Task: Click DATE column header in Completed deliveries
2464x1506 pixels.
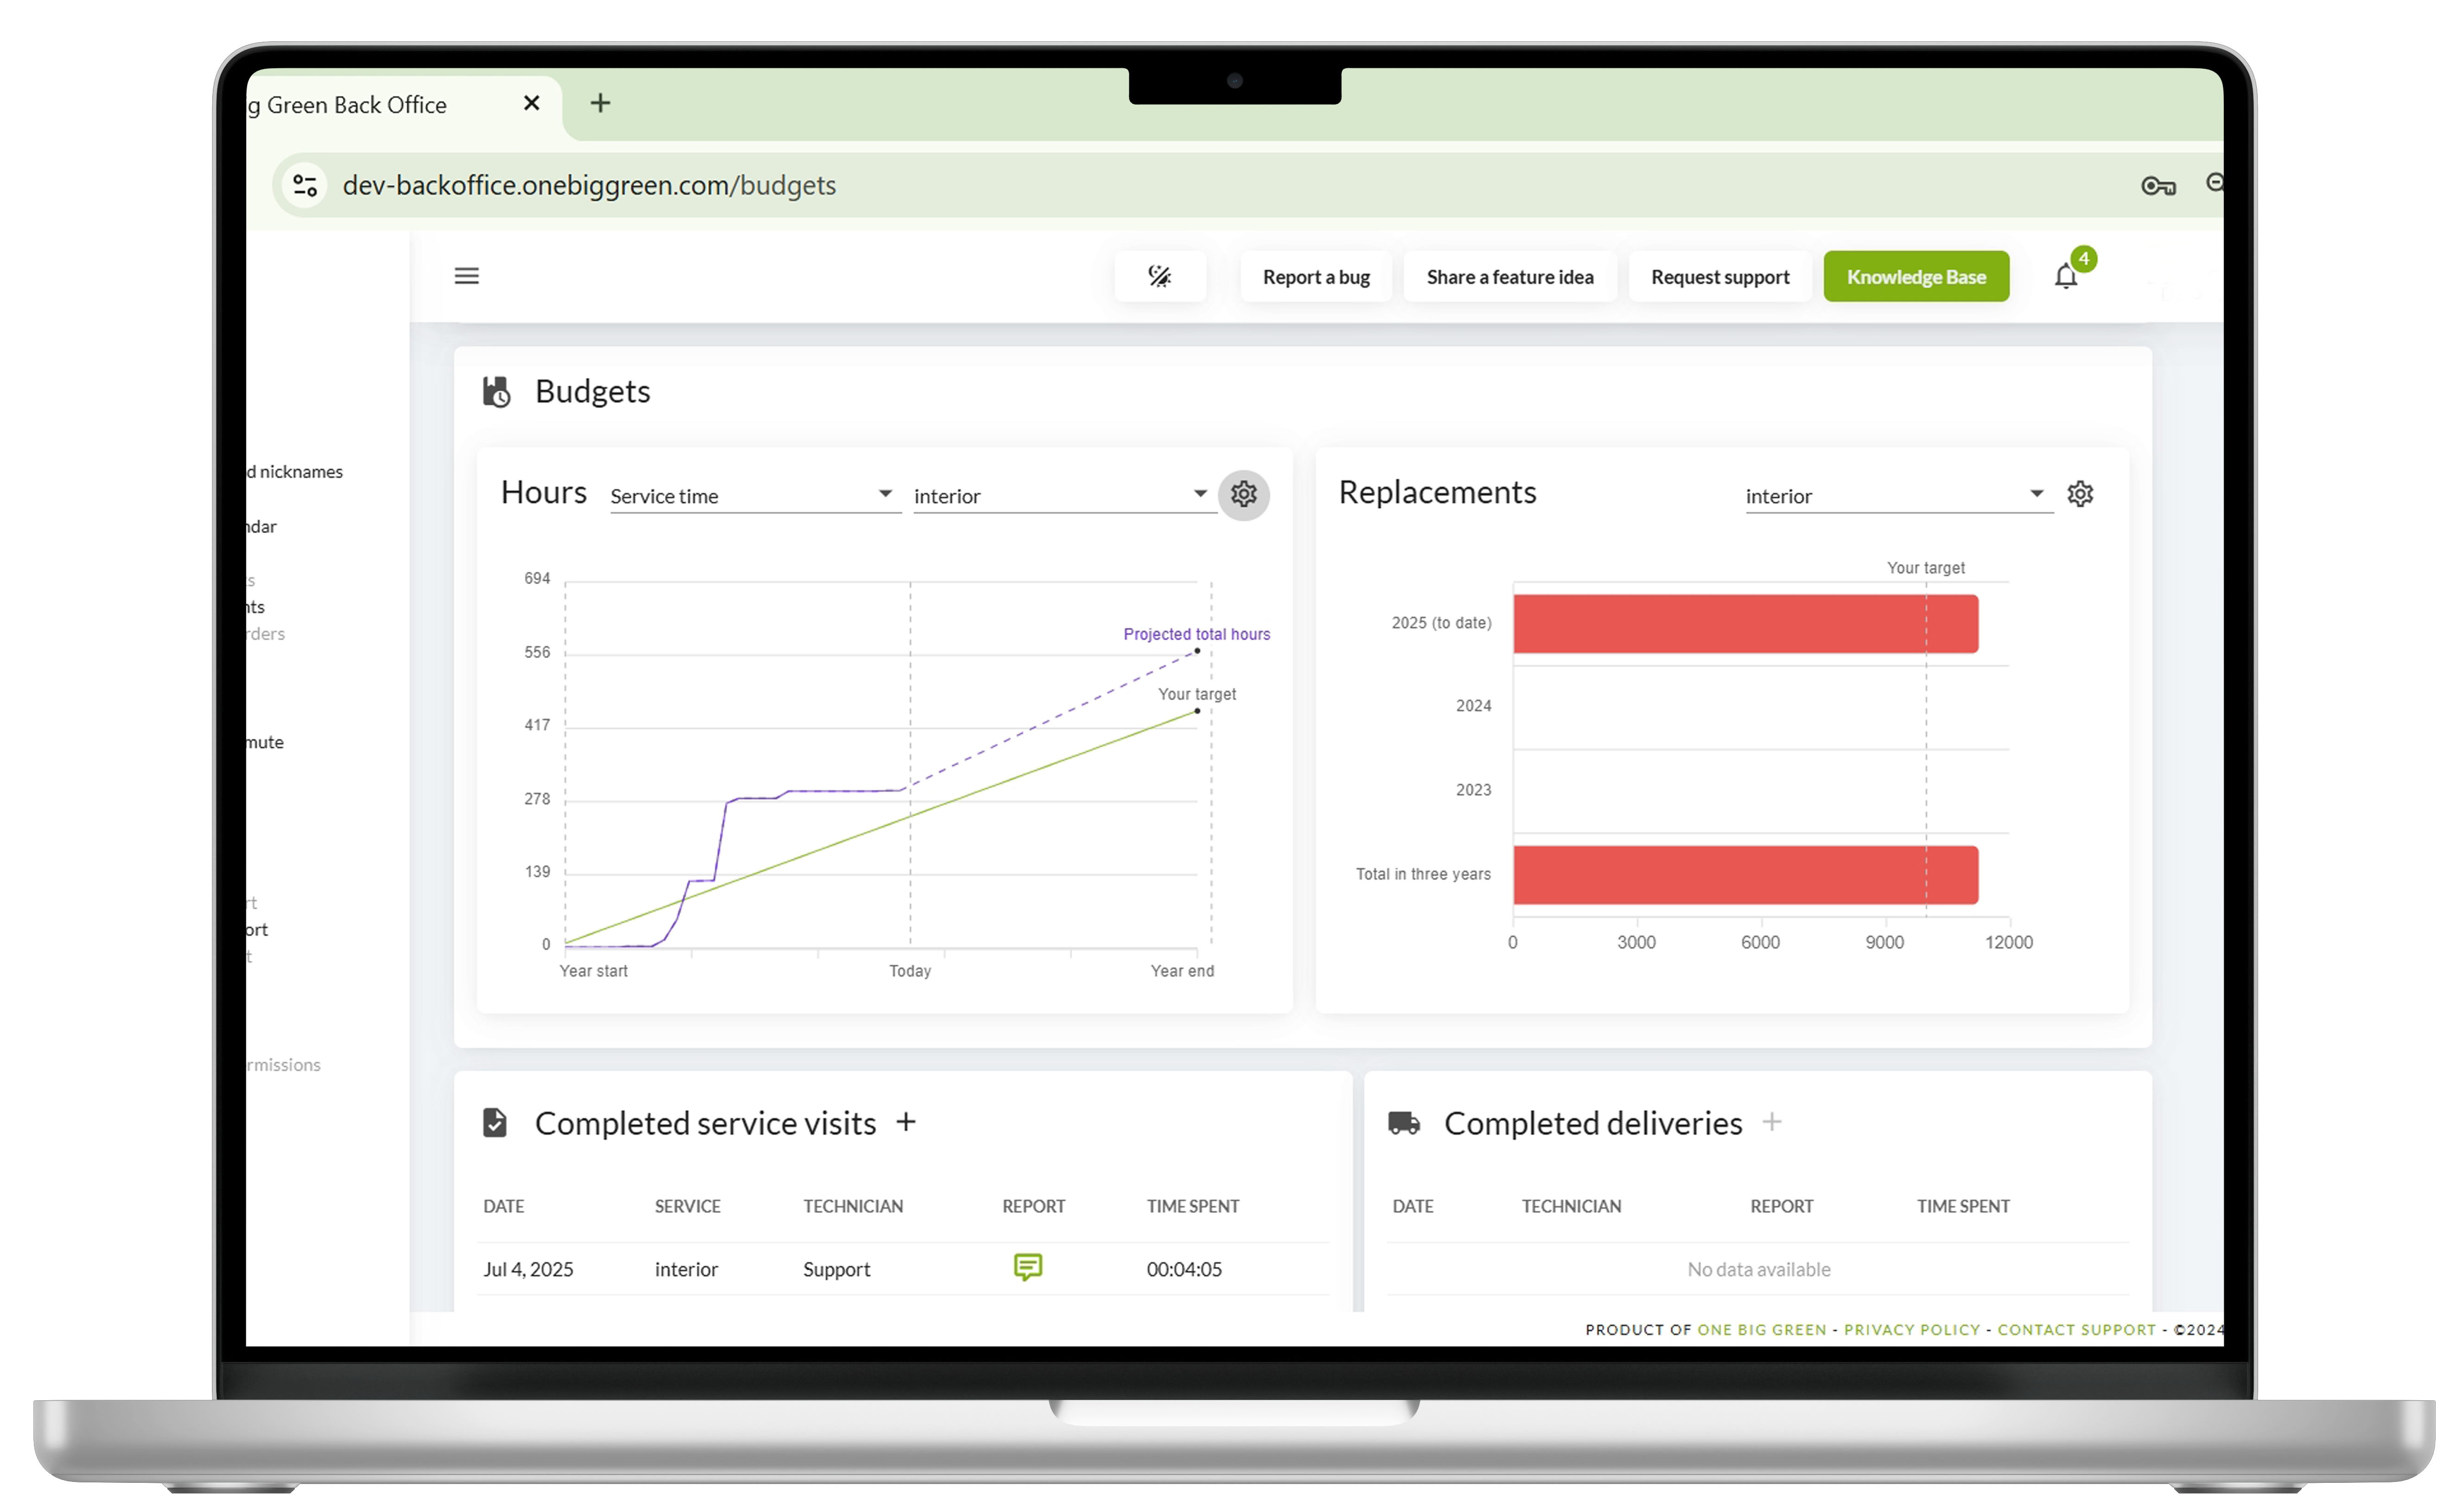Action: [1412, 1206]
